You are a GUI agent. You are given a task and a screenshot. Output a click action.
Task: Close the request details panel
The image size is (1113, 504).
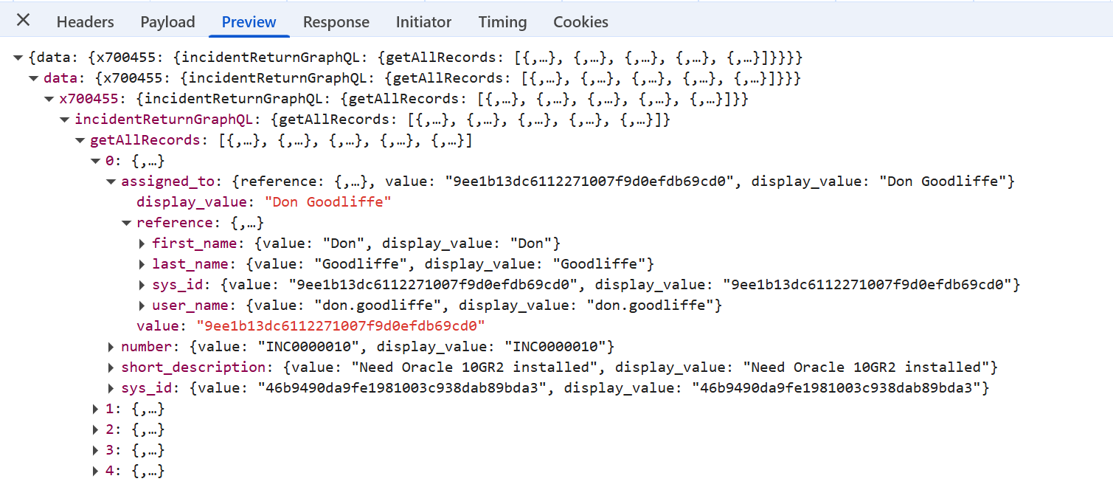pyautogui.click(x=24, y=21)
